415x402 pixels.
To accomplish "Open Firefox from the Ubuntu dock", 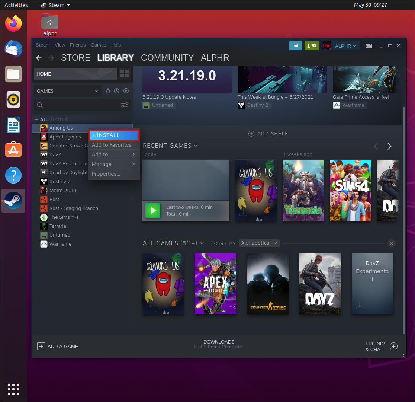I will point(13,23).
